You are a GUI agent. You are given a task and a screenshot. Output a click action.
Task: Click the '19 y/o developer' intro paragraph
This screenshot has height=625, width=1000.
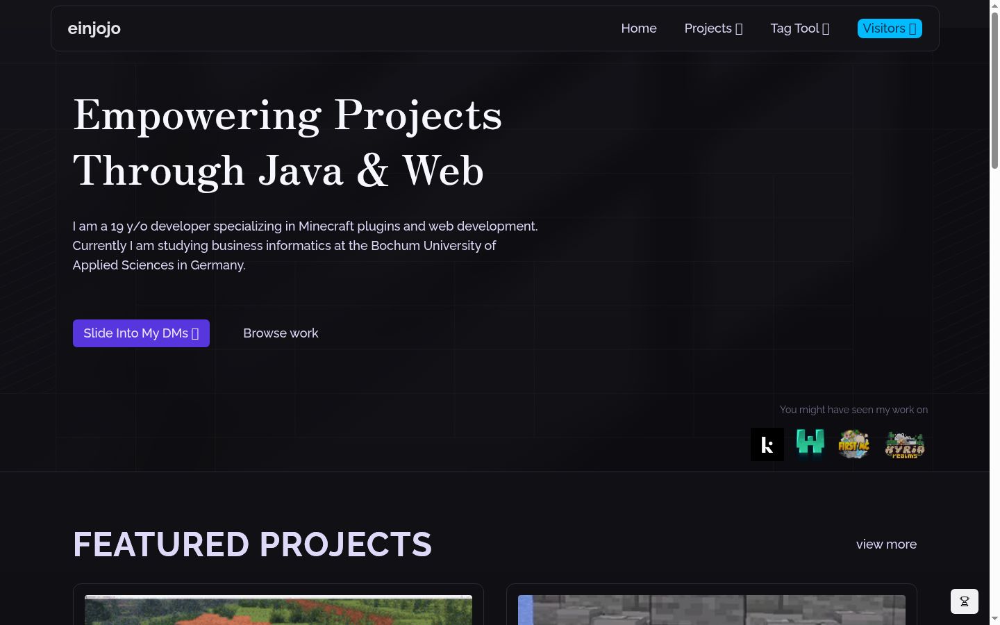(x=306, y=246)
